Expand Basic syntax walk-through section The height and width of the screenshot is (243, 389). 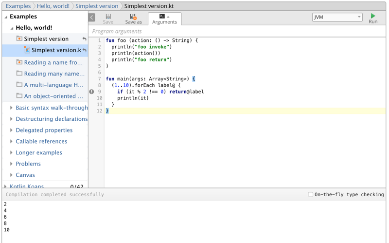(11, 108)
